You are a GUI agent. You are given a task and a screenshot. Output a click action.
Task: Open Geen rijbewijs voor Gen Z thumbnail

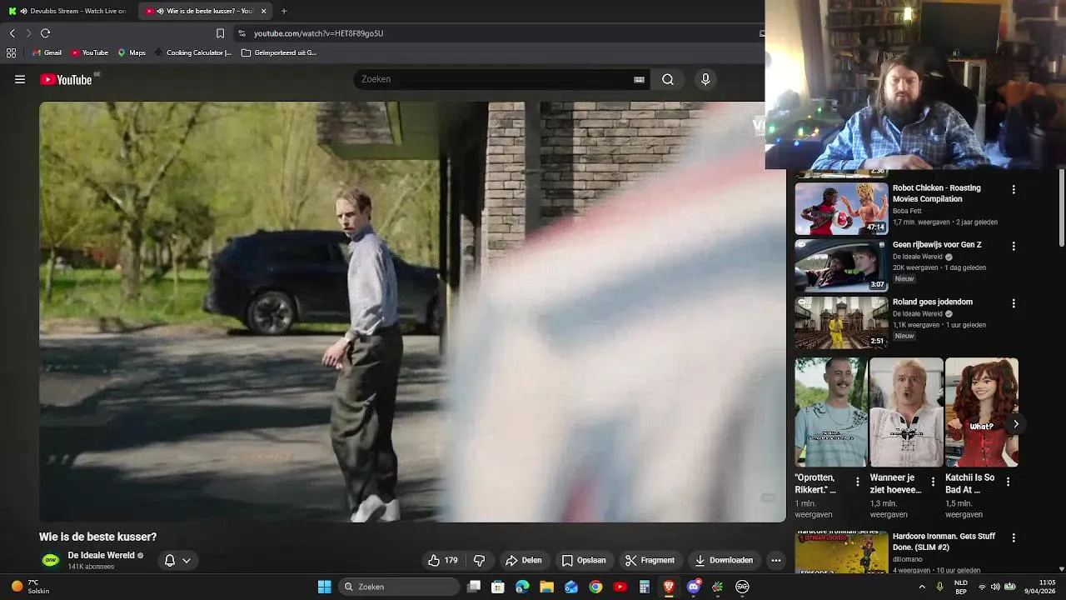(841, 265)
